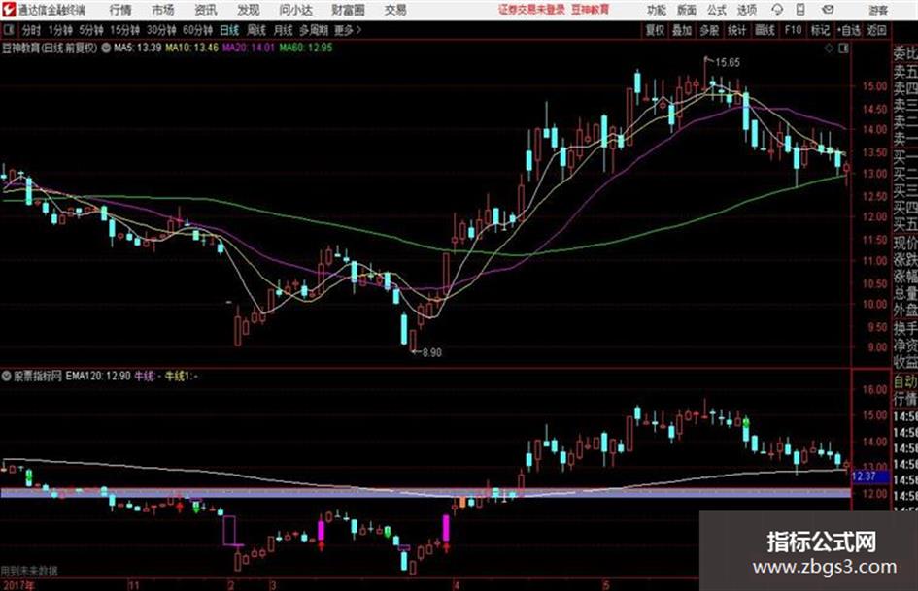Viewport: 918px width, 591px height.
Task: Open the 行情 menu
Action: (x=120, y=10)
